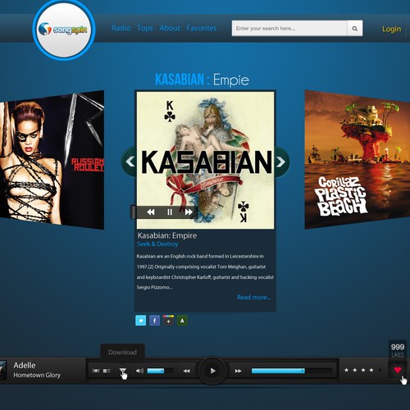Viewport: 410px width, 410px height.
Task: Click the Read more link
Action: (254, 298)
